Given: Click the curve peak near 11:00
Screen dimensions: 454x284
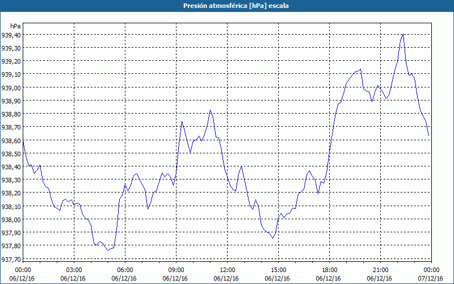Looking at the screenshot, I should [210, 110].
